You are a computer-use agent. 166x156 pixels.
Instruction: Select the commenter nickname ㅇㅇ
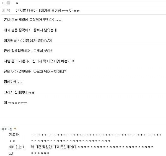click(x=12, y=141)
